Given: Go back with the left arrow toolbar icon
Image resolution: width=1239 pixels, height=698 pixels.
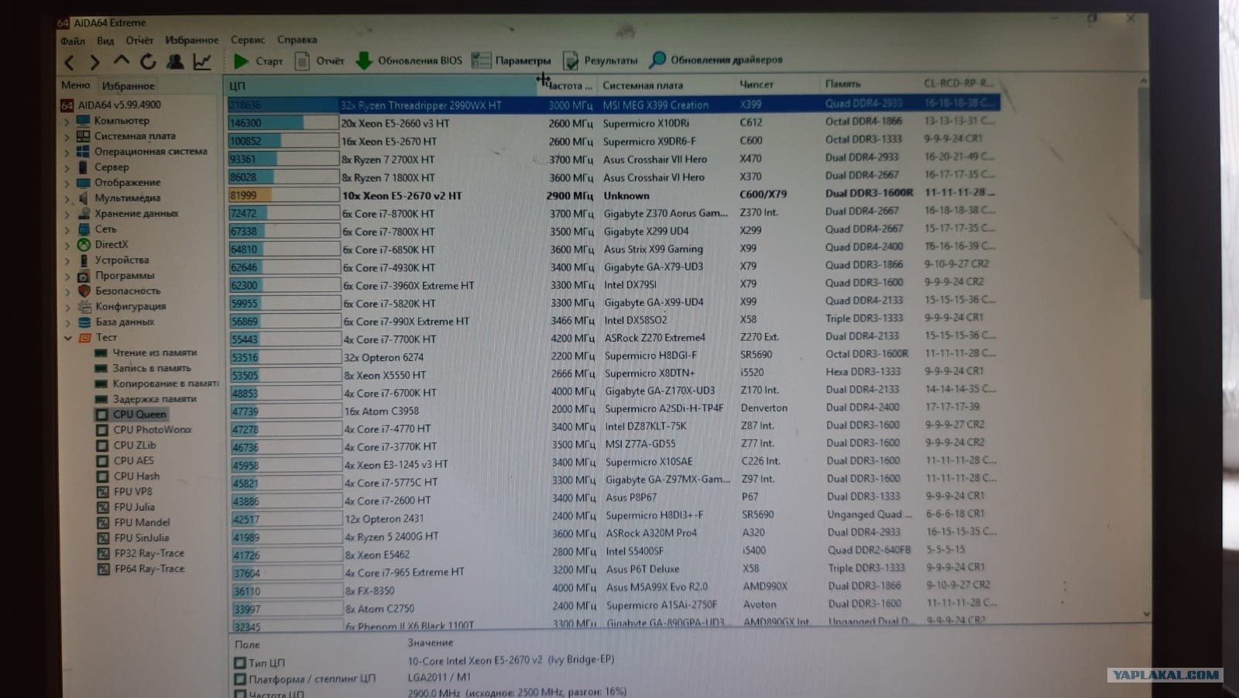Looking at the screenshot, I should tap(70, 62).
